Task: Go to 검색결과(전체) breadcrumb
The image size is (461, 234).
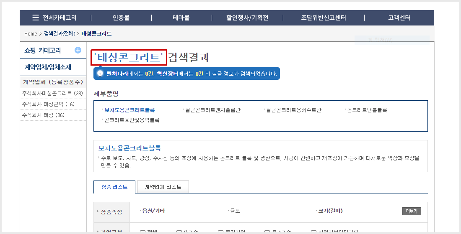Action: [x=60, y=34]
